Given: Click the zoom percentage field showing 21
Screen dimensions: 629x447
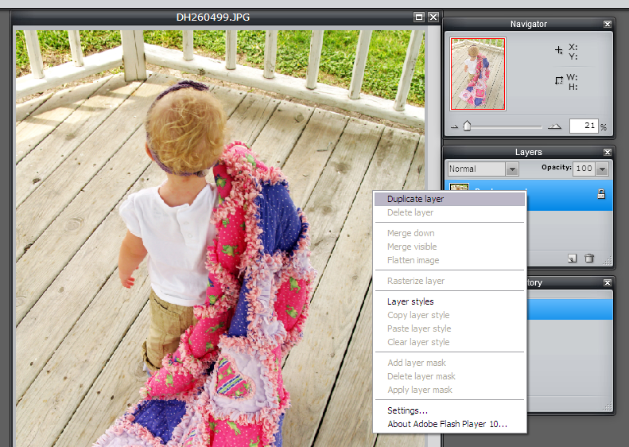Looking at the screenshot, I should tap(584, 126).
